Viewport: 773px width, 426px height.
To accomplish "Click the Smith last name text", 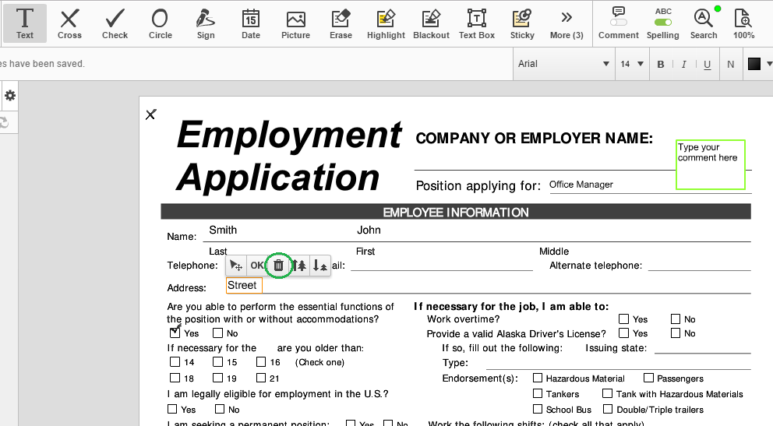I will coord(223,230).
